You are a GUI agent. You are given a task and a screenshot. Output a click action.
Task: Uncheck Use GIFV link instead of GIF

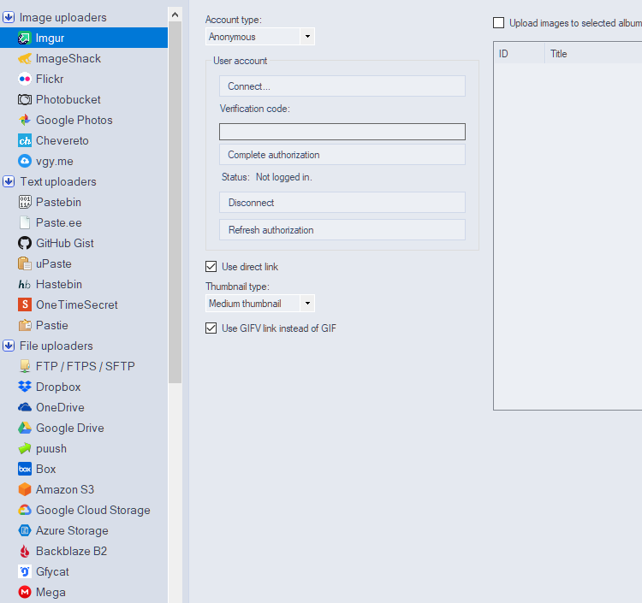tap(211, 328)
